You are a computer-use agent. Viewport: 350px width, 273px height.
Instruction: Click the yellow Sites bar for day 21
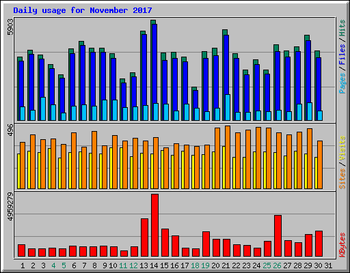click(224, 167)
